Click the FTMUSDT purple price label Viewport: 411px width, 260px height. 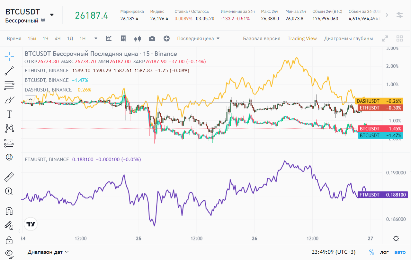[x=382, y=195]
